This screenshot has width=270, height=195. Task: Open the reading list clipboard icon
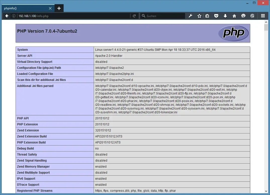pos(207,16)
